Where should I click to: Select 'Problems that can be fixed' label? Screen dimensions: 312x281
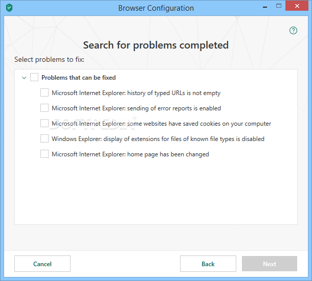click(x=79, y=78)
